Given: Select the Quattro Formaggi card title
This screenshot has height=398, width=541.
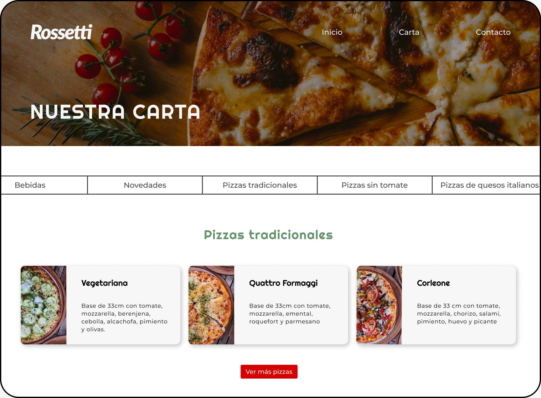Looking at the screenshot, I should pos(283,283).
